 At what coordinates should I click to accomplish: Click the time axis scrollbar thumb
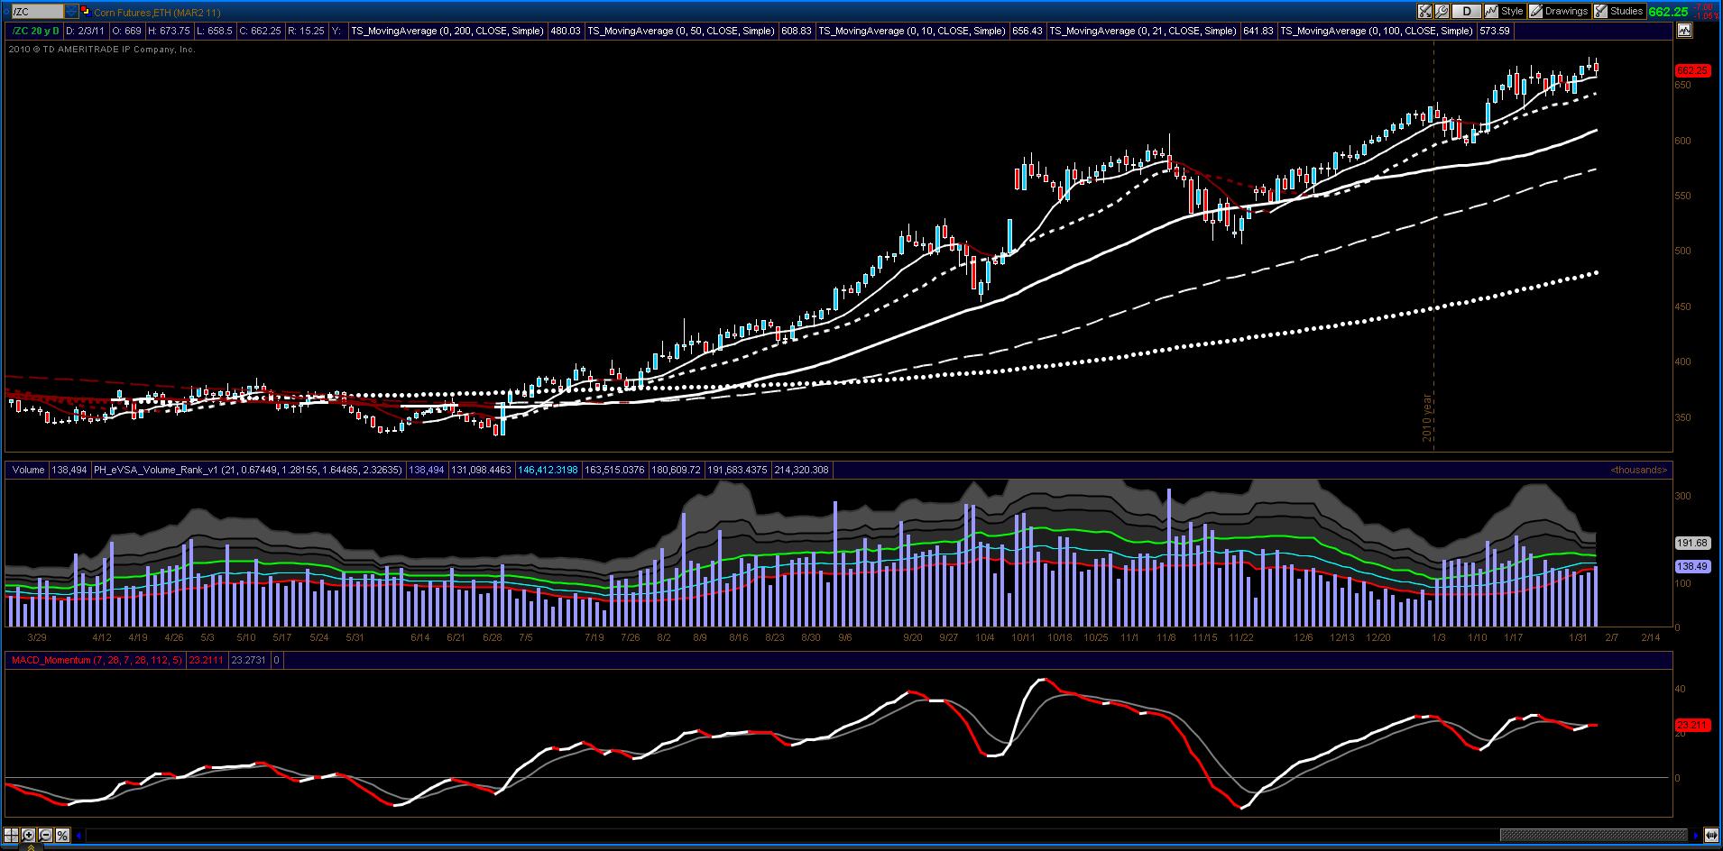point(1593,835)
